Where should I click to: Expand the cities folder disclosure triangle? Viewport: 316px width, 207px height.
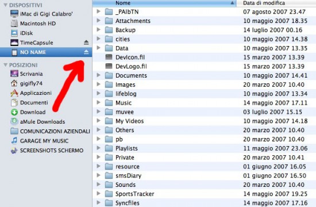coord(99,39)
